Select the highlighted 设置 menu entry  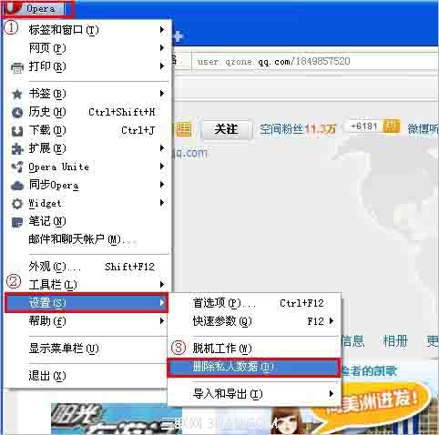tap(87, 303)
